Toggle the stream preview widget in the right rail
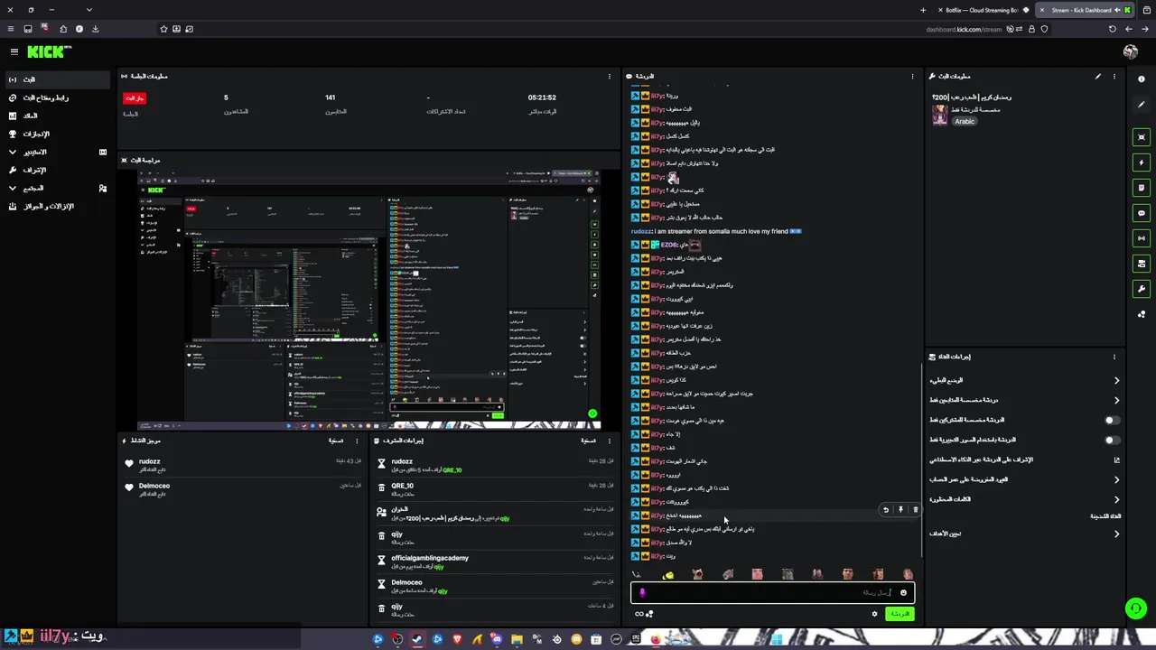 (1142, 137)
